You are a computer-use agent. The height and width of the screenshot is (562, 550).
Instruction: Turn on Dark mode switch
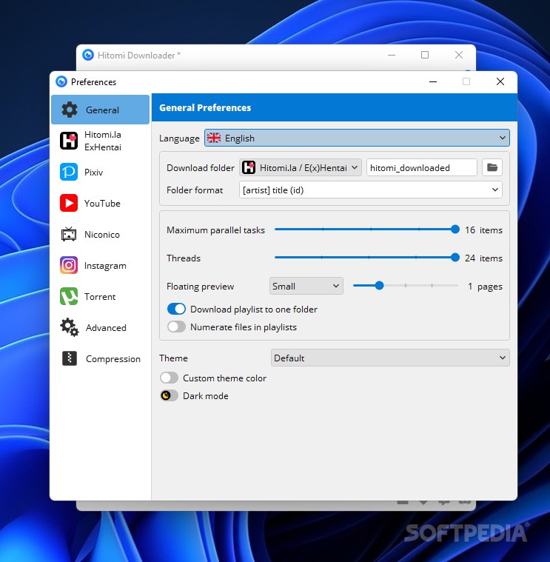(169, 395)
